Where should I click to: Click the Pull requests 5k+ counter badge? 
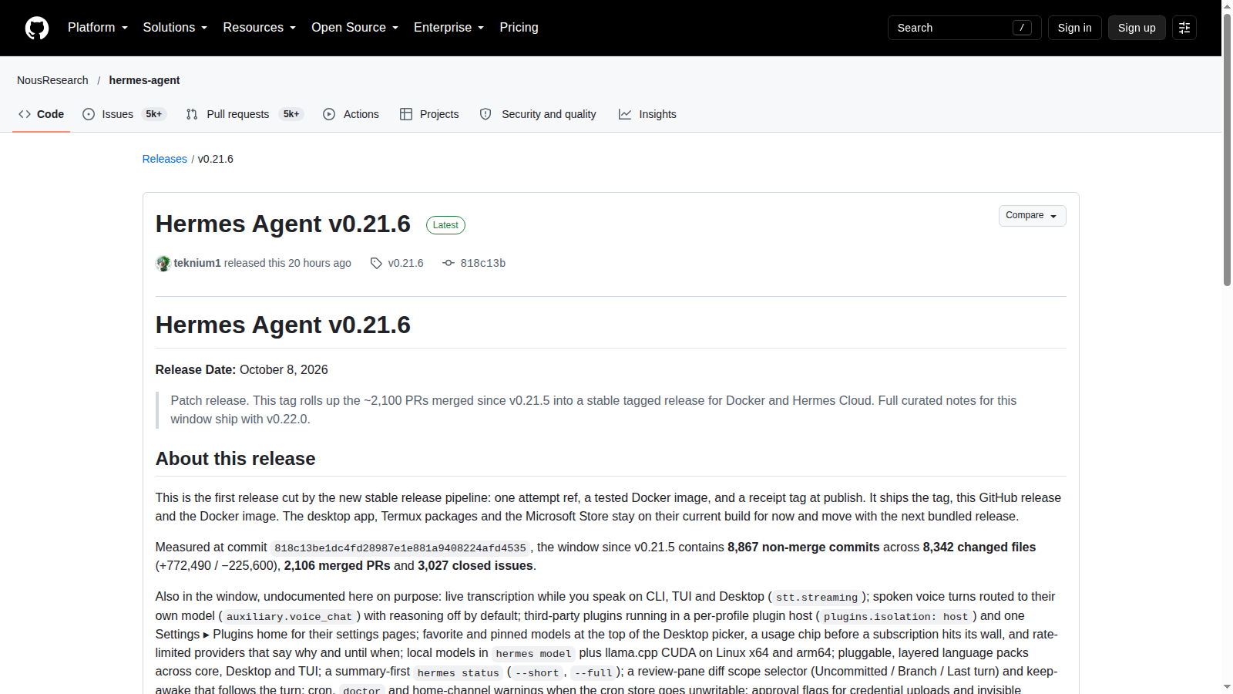291,114
